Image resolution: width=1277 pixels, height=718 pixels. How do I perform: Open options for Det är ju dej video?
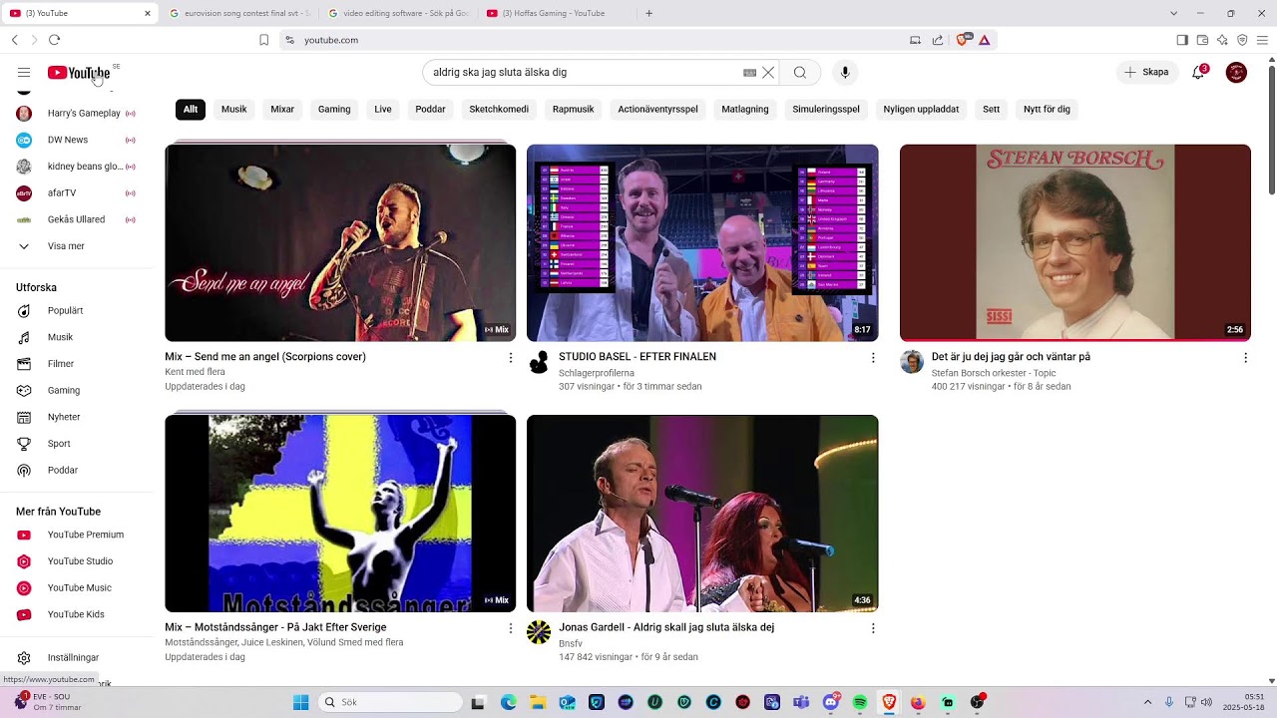coord(1245,358)
